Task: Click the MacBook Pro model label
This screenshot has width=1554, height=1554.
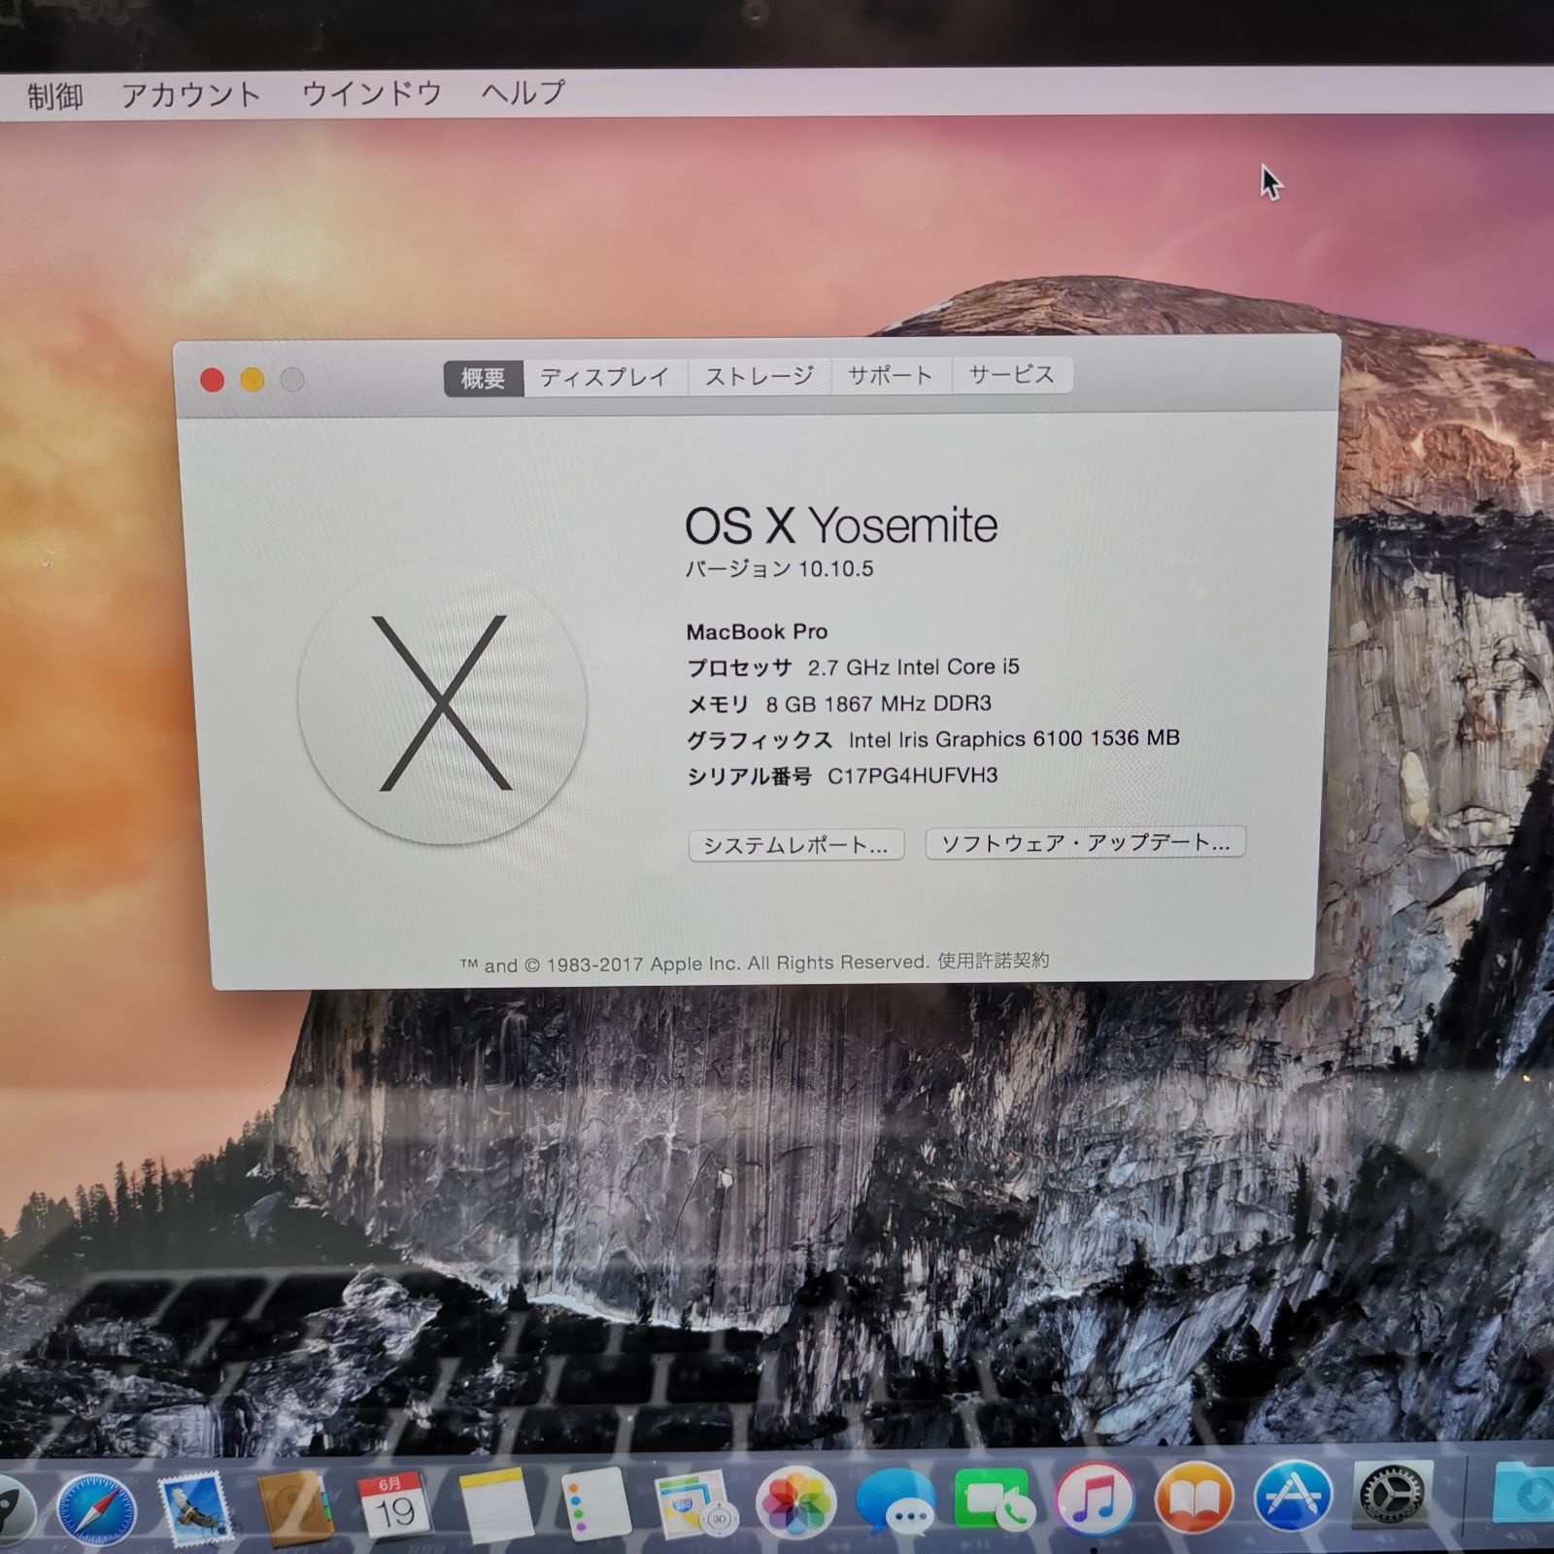Action: 758,632
